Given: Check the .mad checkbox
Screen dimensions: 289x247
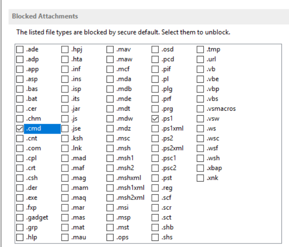Looking at the screenshot, I should (65, 158).
